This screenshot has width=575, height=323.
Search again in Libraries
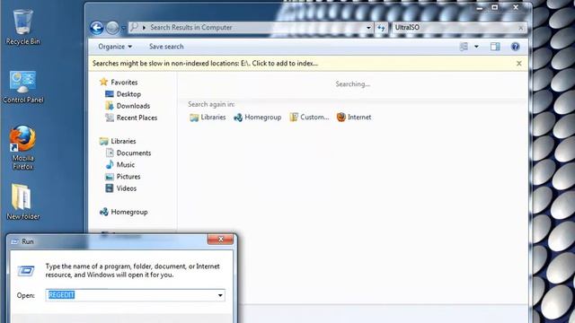point(208,118)
